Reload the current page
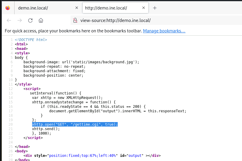 point(30,20)
